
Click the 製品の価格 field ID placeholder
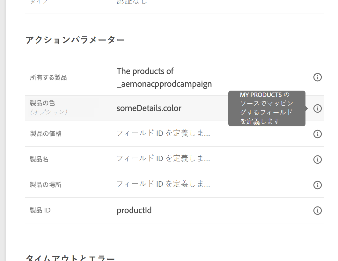(x=163, y=133)
